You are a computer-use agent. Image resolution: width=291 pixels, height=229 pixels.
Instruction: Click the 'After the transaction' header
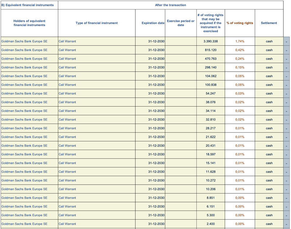(x=171, y=5)
